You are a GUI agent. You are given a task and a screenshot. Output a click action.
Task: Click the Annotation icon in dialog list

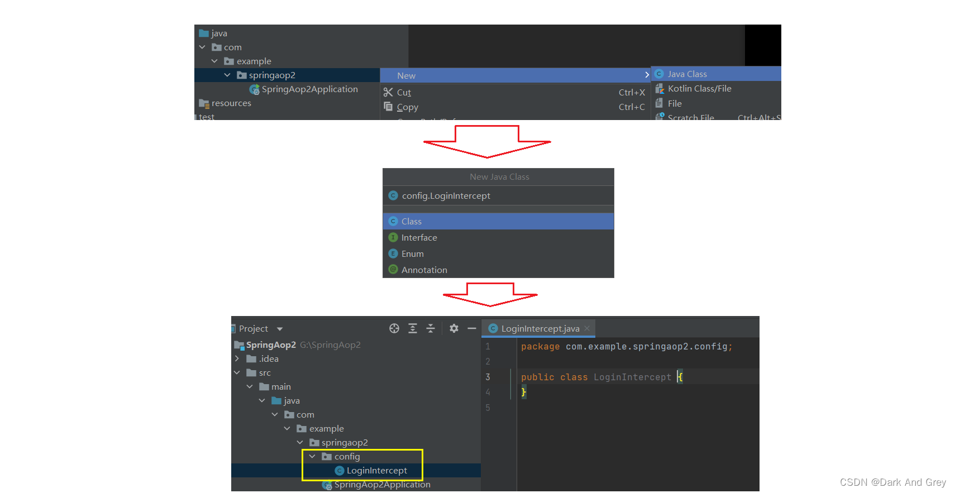click(393, 270)
